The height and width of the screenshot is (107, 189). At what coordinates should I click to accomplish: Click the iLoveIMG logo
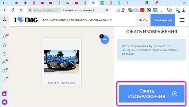click(x=26, y=20)
